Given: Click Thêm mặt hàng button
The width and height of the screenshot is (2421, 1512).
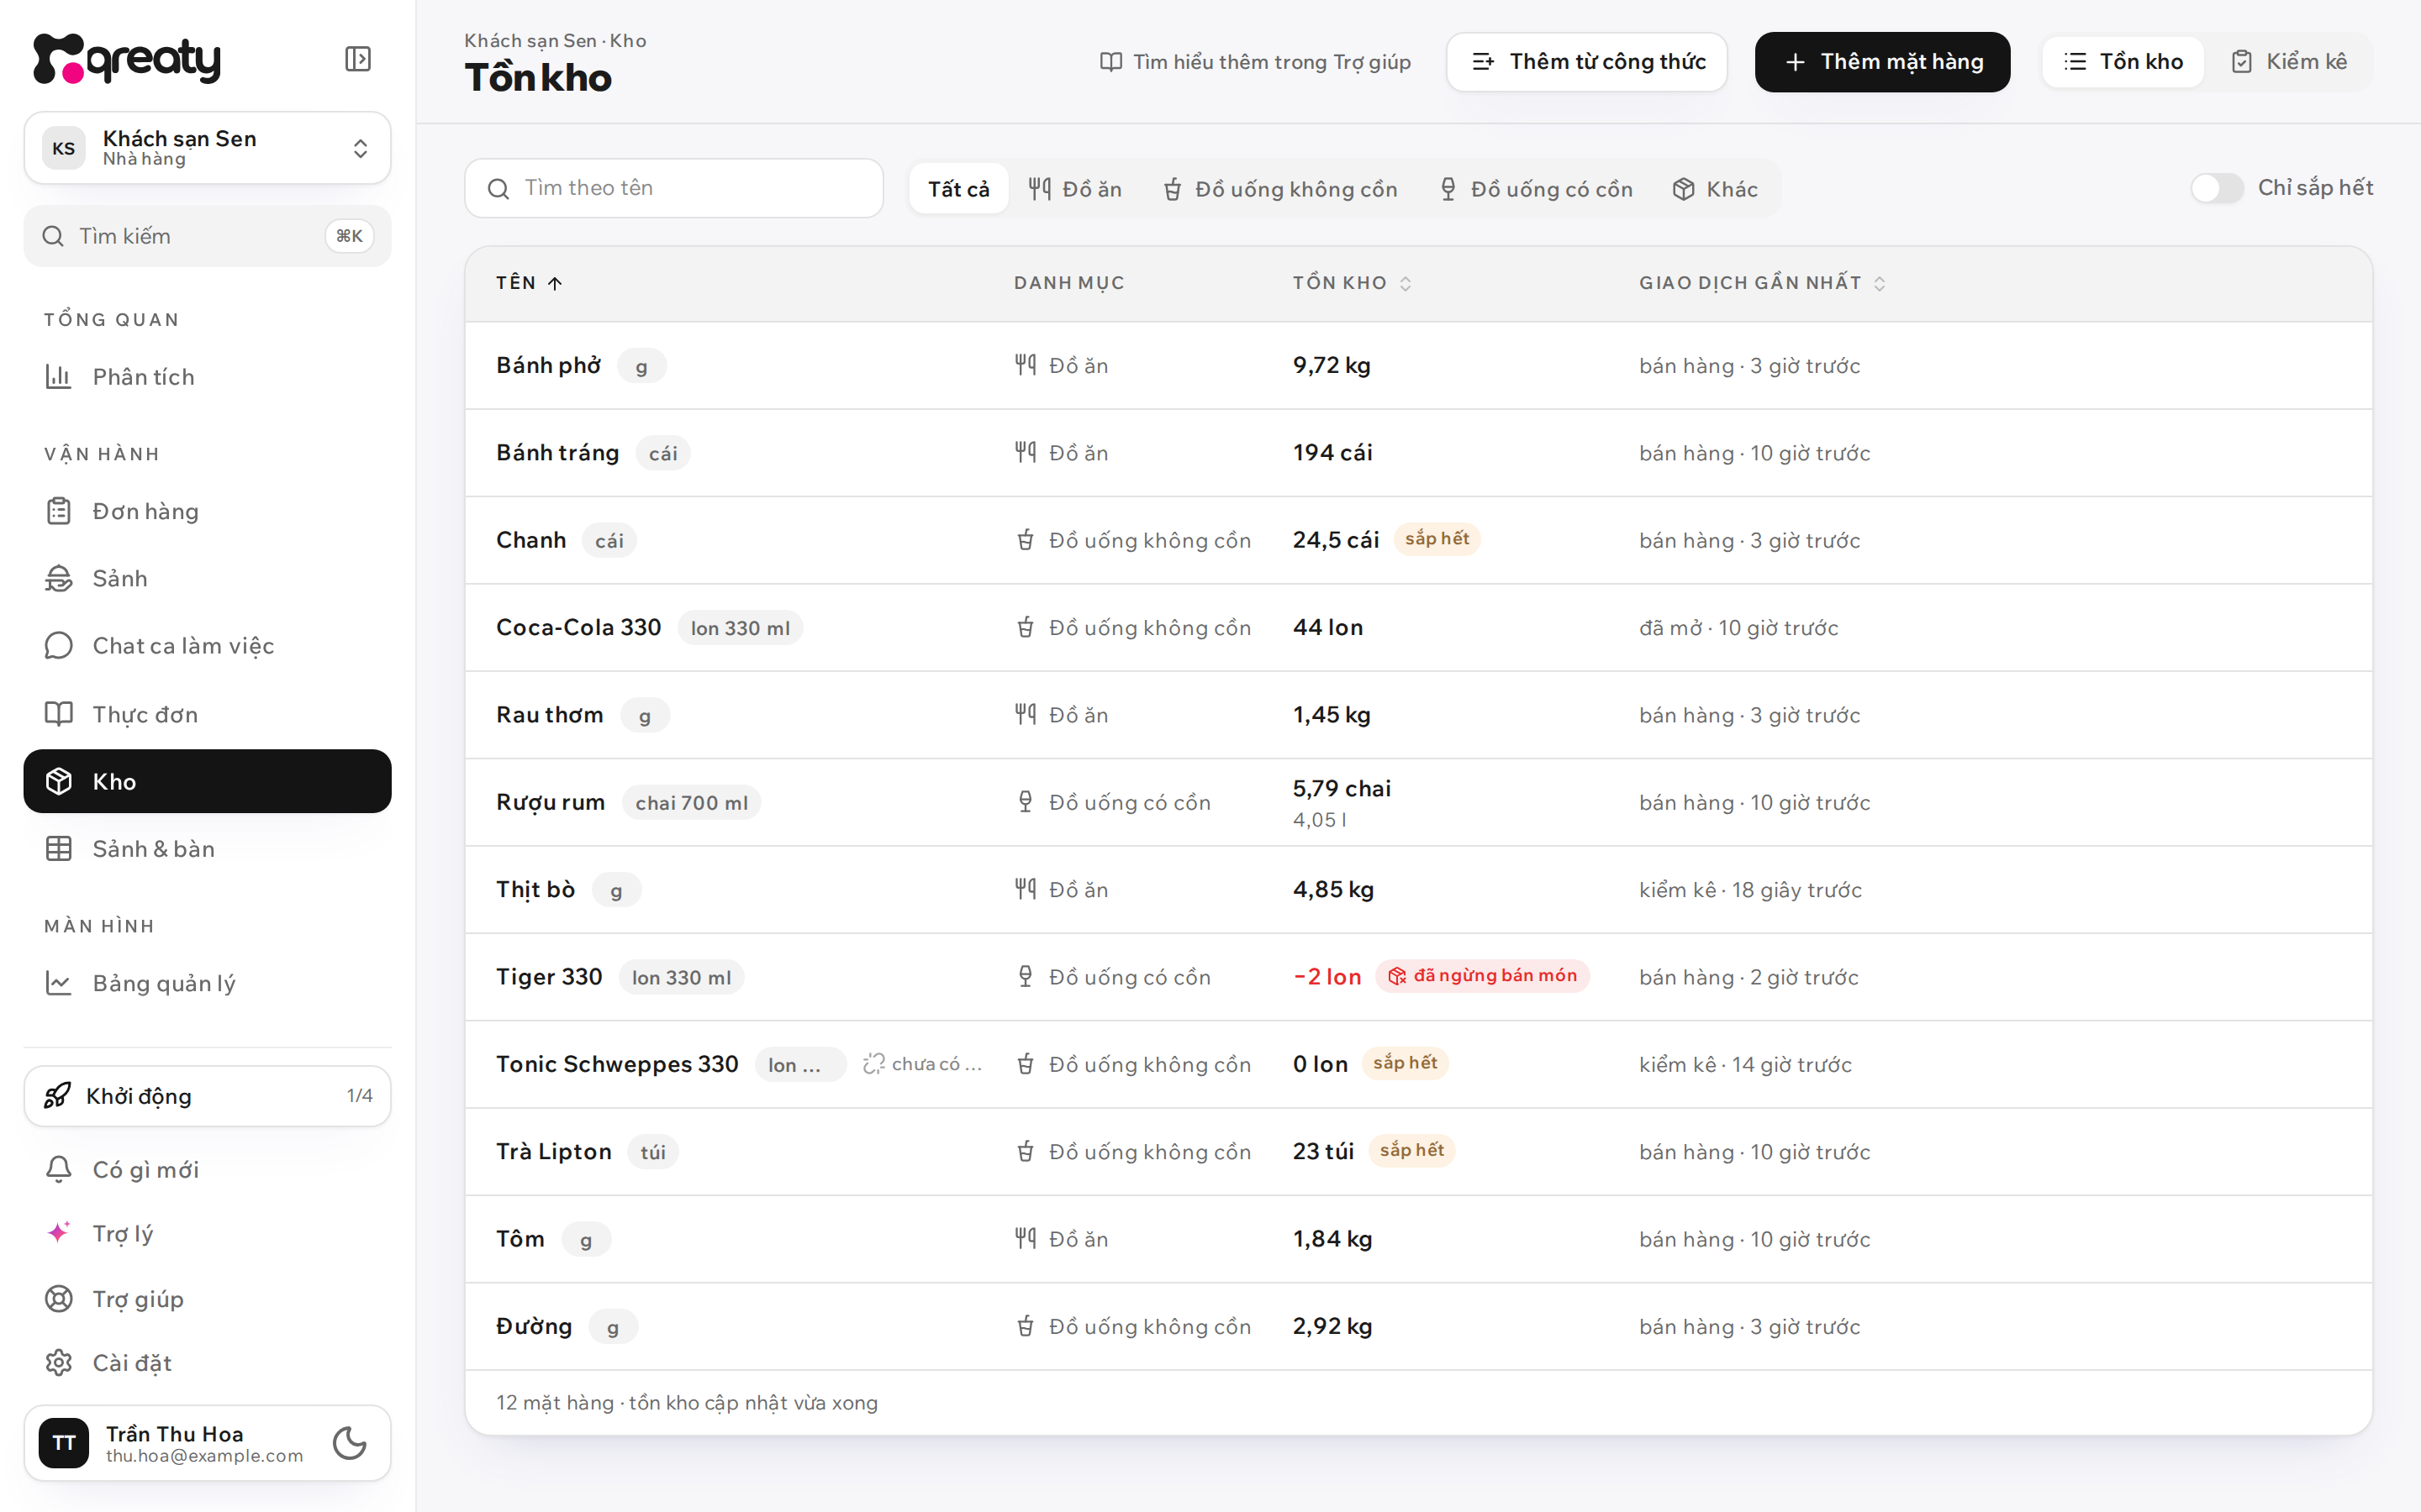Looking at the screenshot, I should point(1882,62).
